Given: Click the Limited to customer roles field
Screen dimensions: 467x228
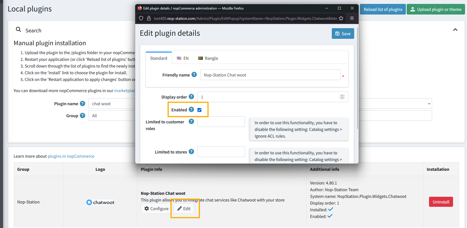Looking at the screenshot, I should [x=221, y=122].
